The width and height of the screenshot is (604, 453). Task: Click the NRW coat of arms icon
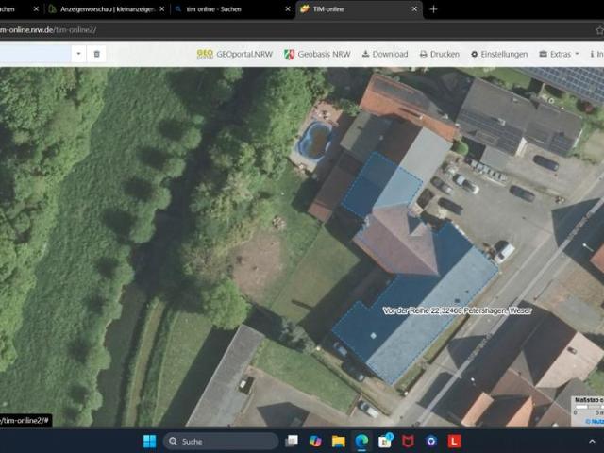[290, 55]
